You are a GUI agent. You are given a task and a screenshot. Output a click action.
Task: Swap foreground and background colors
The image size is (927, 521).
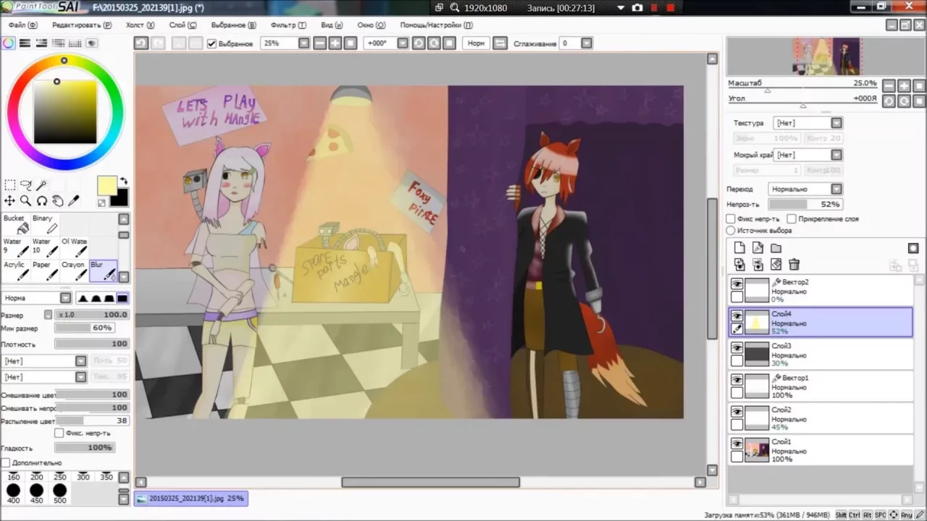tap(123, 181)
